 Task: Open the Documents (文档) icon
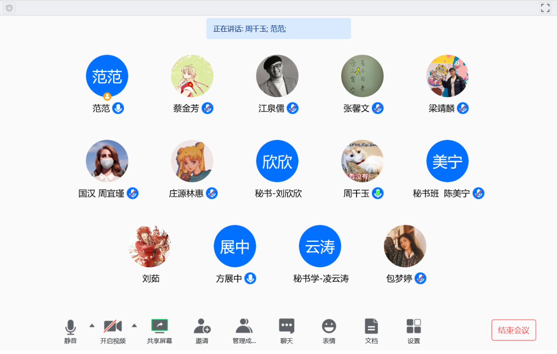coord(371,326)
